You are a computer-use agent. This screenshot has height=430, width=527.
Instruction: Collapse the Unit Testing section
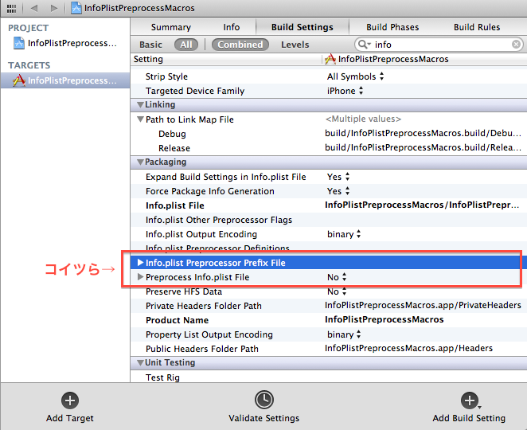140,363
